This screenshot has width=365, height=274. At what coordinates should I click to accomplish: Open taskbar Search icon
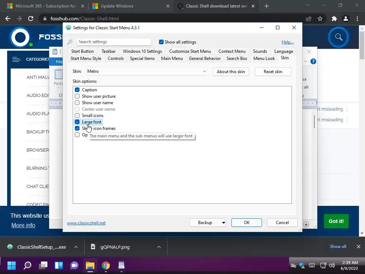(27, 265)
